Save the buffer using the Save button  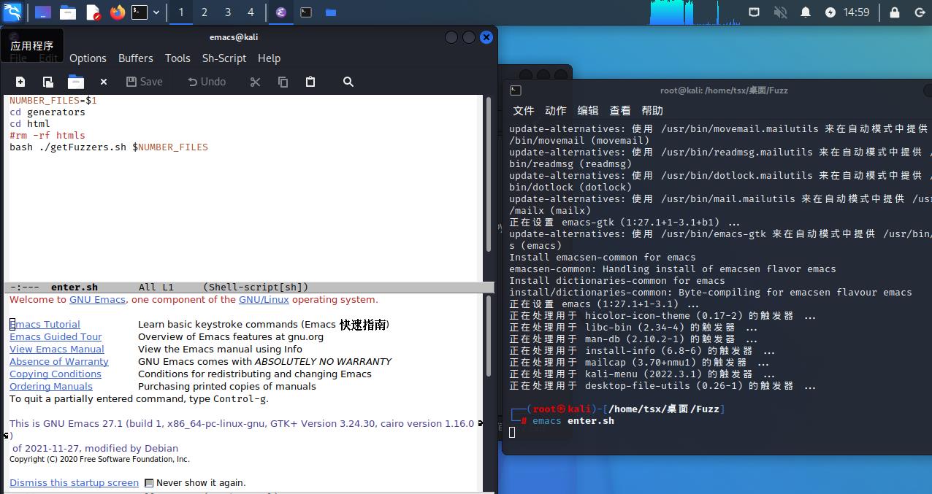[145, 82]
